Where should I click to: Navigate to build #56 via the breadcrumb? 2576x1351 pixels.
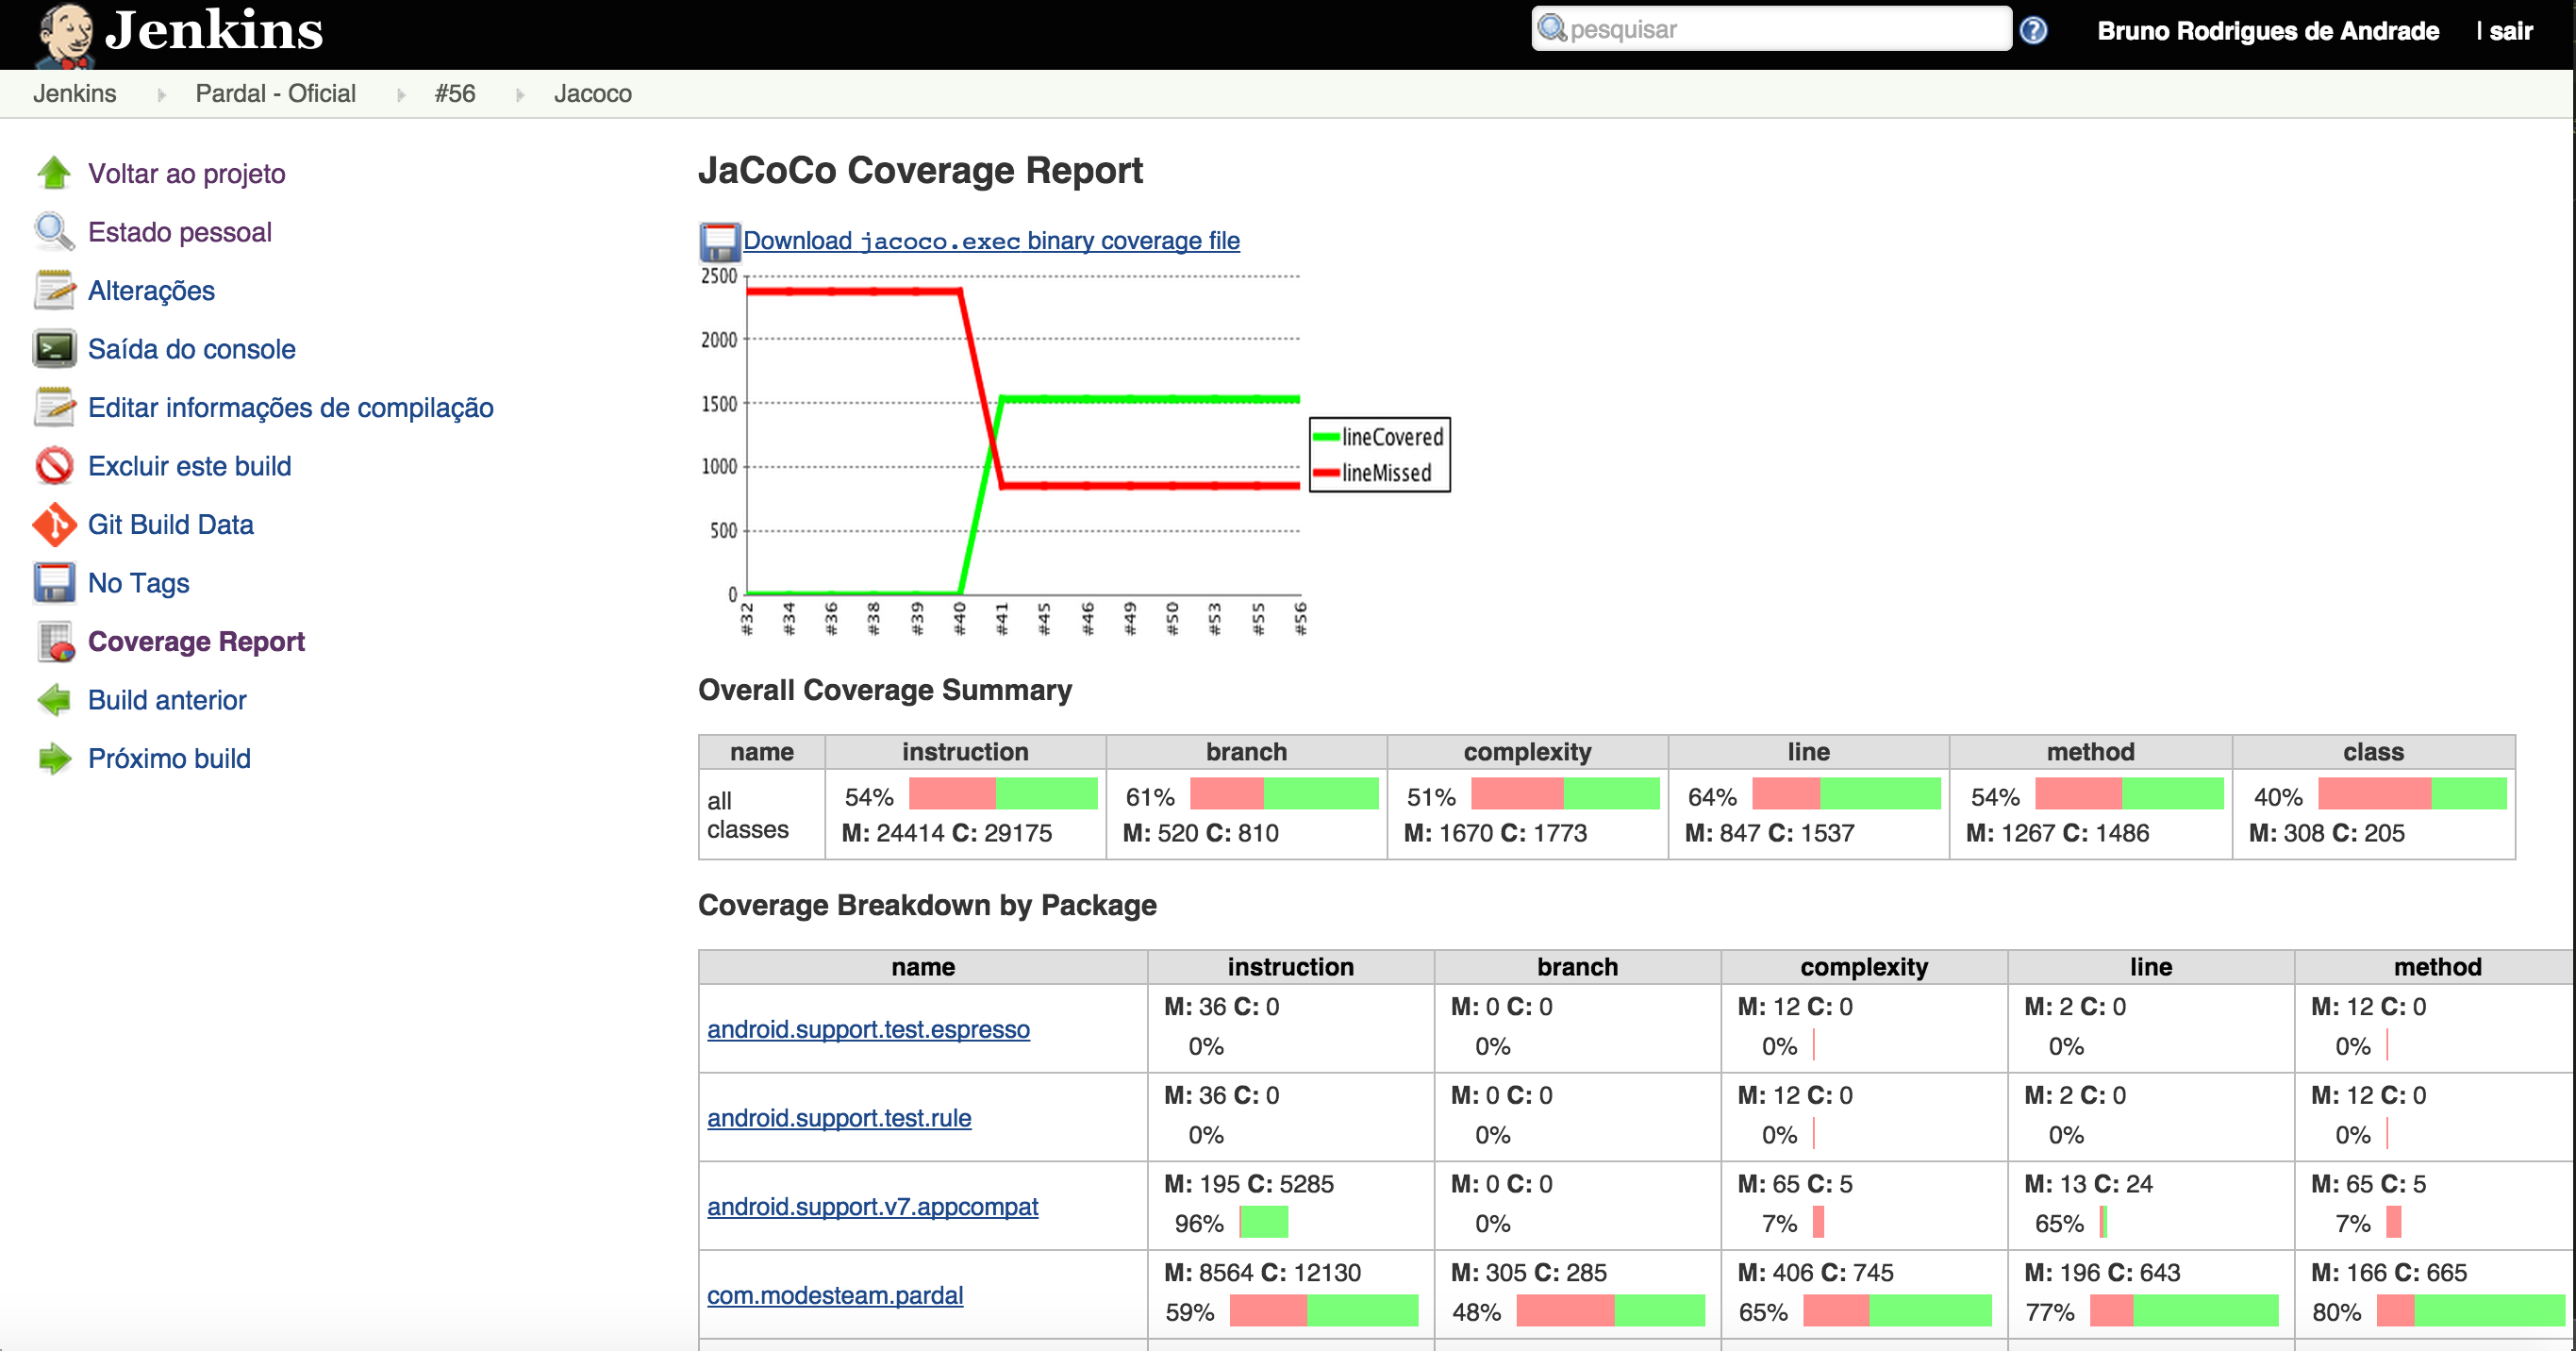point(455,93)
